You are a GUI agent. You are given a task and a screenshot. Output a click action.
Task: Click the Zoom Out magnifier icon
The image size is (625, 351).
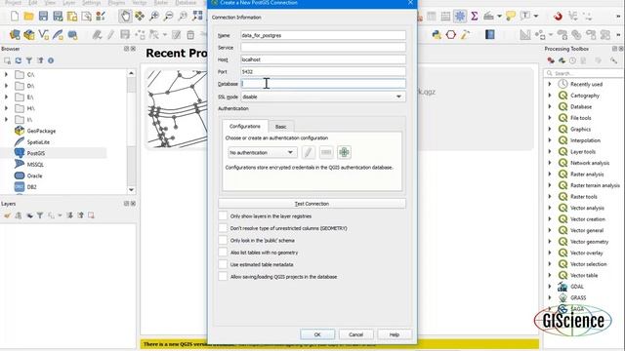click(x=169, y=17)
